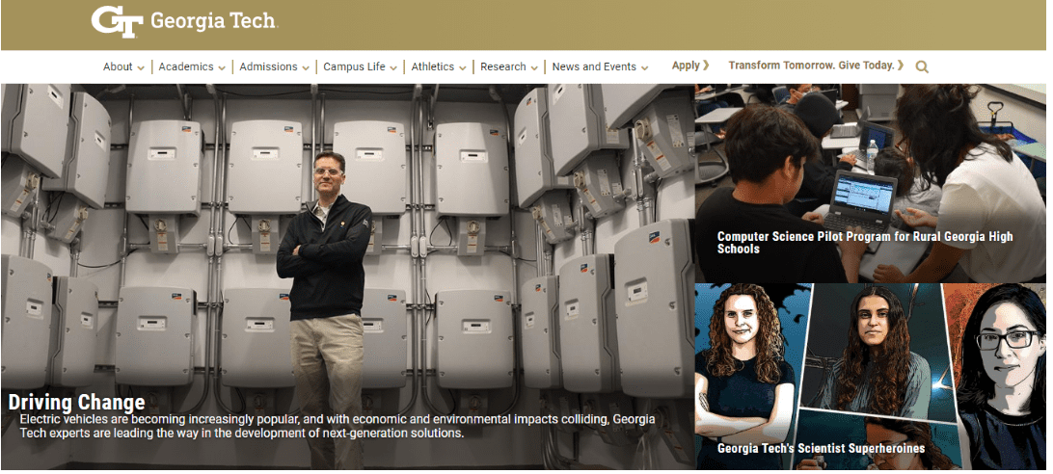Image resolution: width=1053 pixels, height=474 pixels.
Task: Click the Georgia Tech wordmark text
Action: pos(213,21)
